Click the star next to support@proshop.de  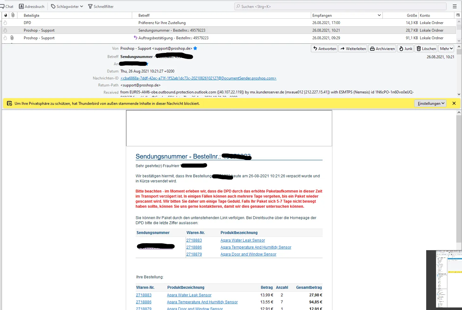click(x=195, y=48)
